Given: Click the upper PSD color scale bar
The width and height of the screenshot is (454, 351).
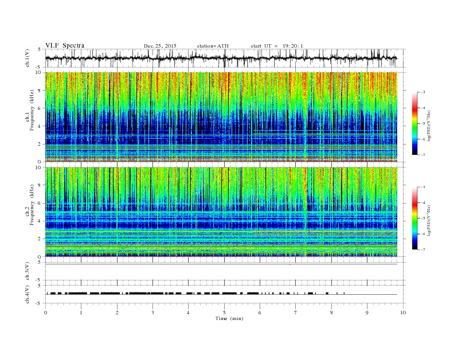Looking at the screenshot, I should tap(414, 123).
